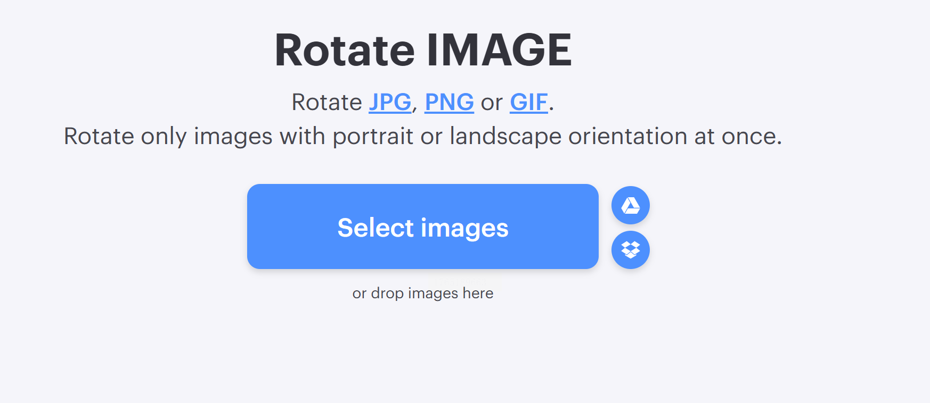
Task: Tap the round Dropbox box-logo button
Action: pos(630,250)
